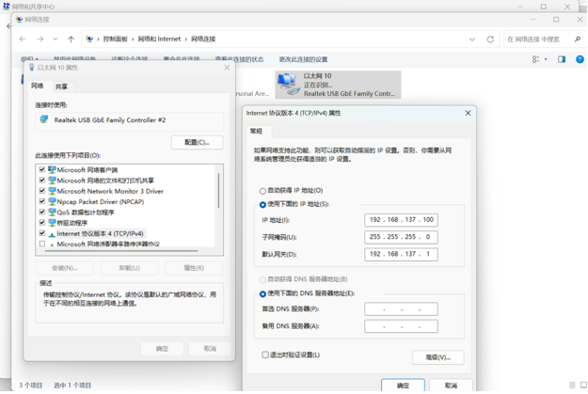The image size is (588, 394).
Task: Select the 桥驱动程序 item icon
Action: coord(52,223)
